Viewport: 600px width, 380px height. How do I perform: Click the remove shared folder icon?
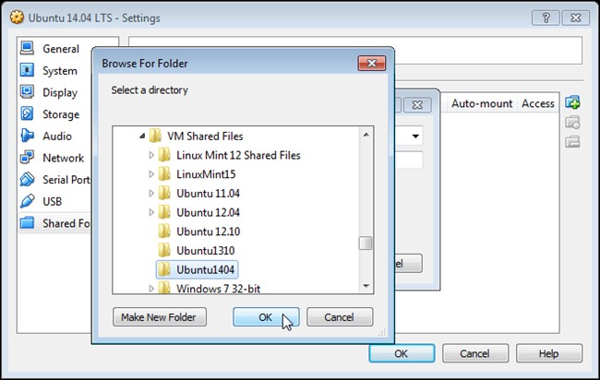(572, 142)
